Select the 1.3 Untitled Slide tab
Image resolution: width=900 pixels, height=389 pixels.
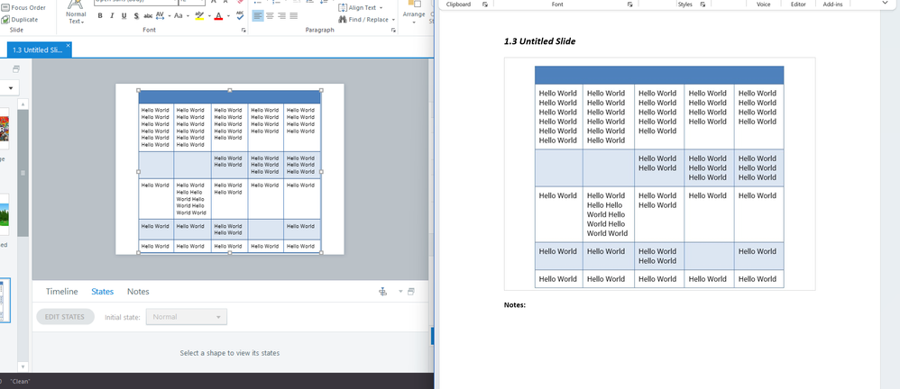(38, 50)
